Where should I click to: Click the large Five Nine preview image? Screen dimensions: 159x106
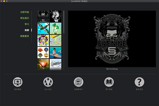112,39
